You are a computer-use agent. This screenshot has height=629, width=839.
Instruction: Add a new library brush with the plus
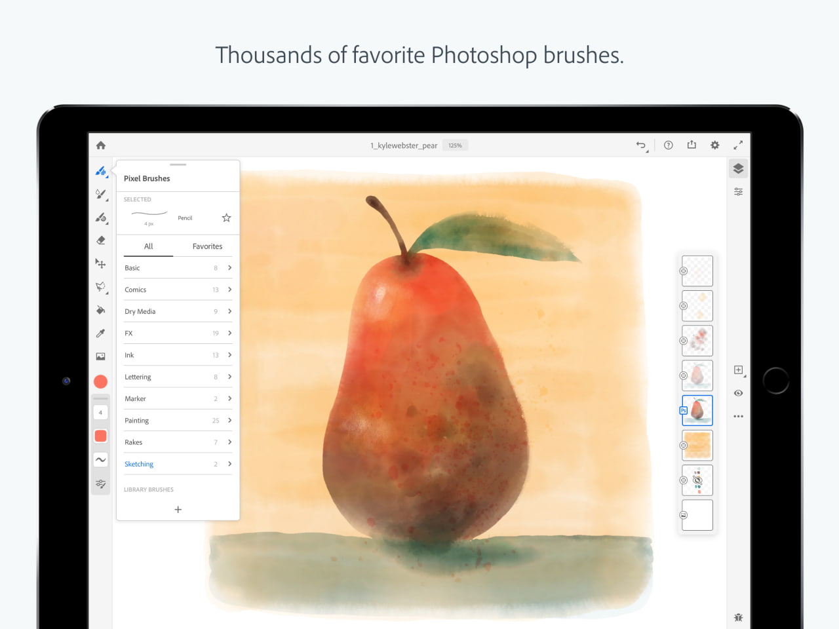(x=178, y=509)
